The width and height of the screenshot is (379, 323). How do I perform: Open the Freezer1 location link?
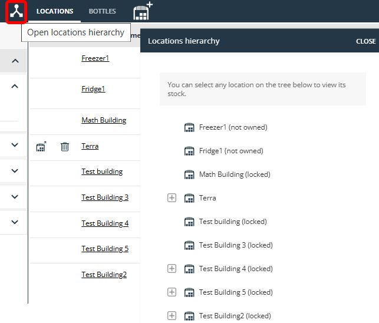[95, 58]
